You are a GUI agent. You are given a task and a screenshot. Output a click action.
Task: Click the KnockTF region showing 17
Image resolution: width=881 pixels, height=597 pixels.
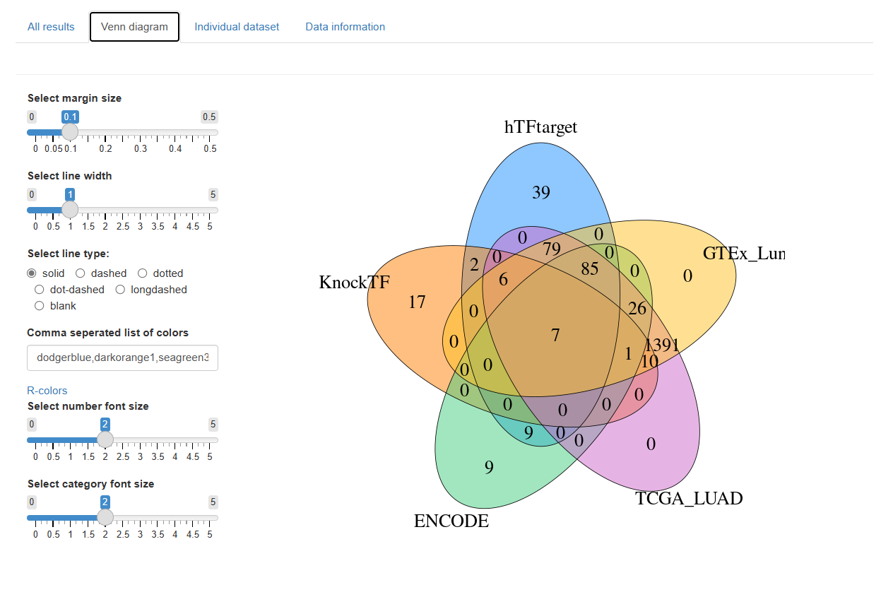pos(417,302)
